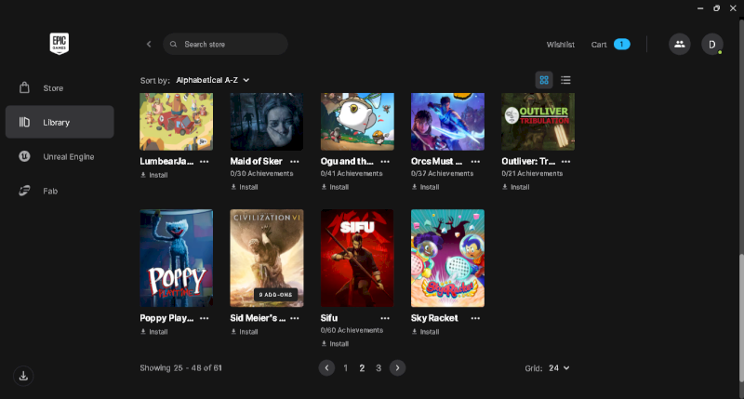Switch to grid view
Image resolution: width=744 pixels, height=399 pixels.
click(x=544, y=80)
